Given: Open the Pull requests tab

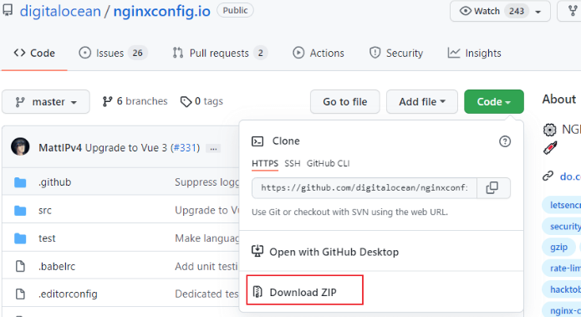Looking at the screenshot, I should point(220,53).
